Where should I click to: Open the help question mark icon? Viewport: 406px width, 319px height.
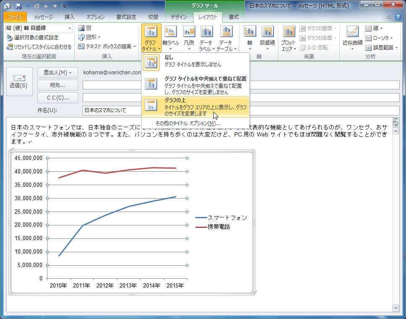398,17
